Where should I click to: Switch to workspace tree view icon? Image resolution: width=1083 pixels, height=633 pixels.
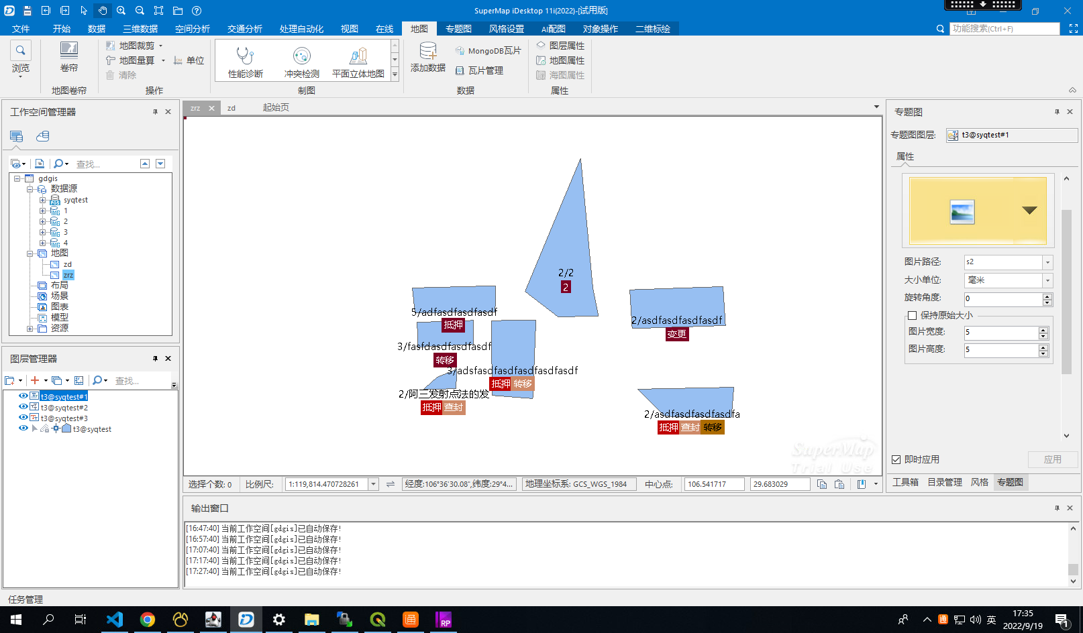(x=17, y=136)
